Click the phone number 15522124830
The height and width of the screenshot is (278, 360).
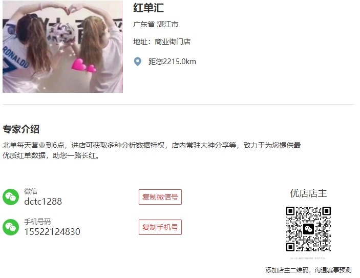(x=52, y=231)
